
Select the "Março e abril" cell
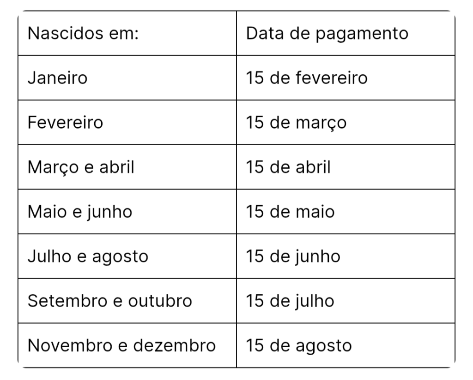pyautogui.click(x=81, y=167)
